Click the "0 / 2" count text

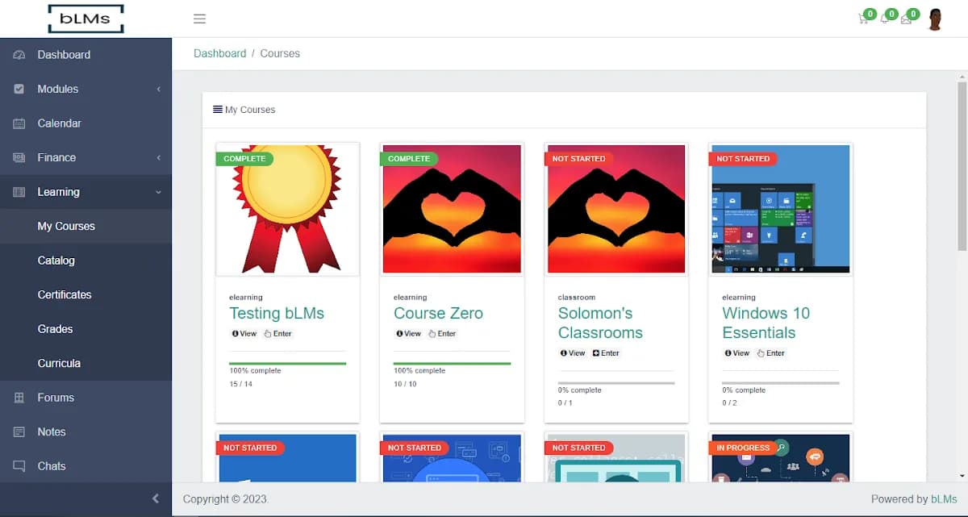click(x=729, y=403)
